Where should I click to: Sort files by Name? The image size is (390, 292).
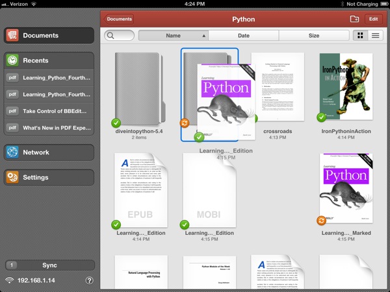click(174, 36)
